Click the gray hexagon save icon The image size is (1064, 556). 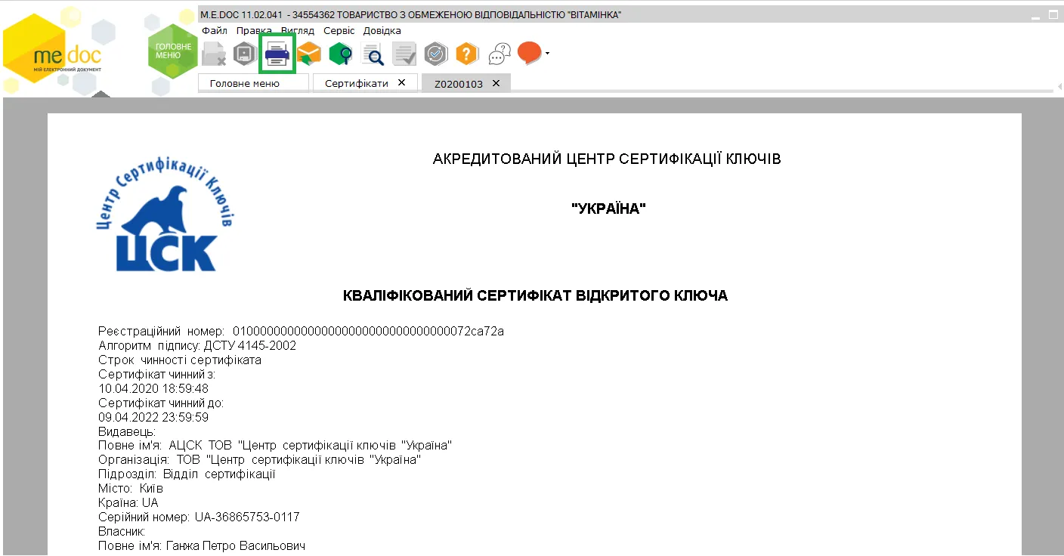[245, 53]
